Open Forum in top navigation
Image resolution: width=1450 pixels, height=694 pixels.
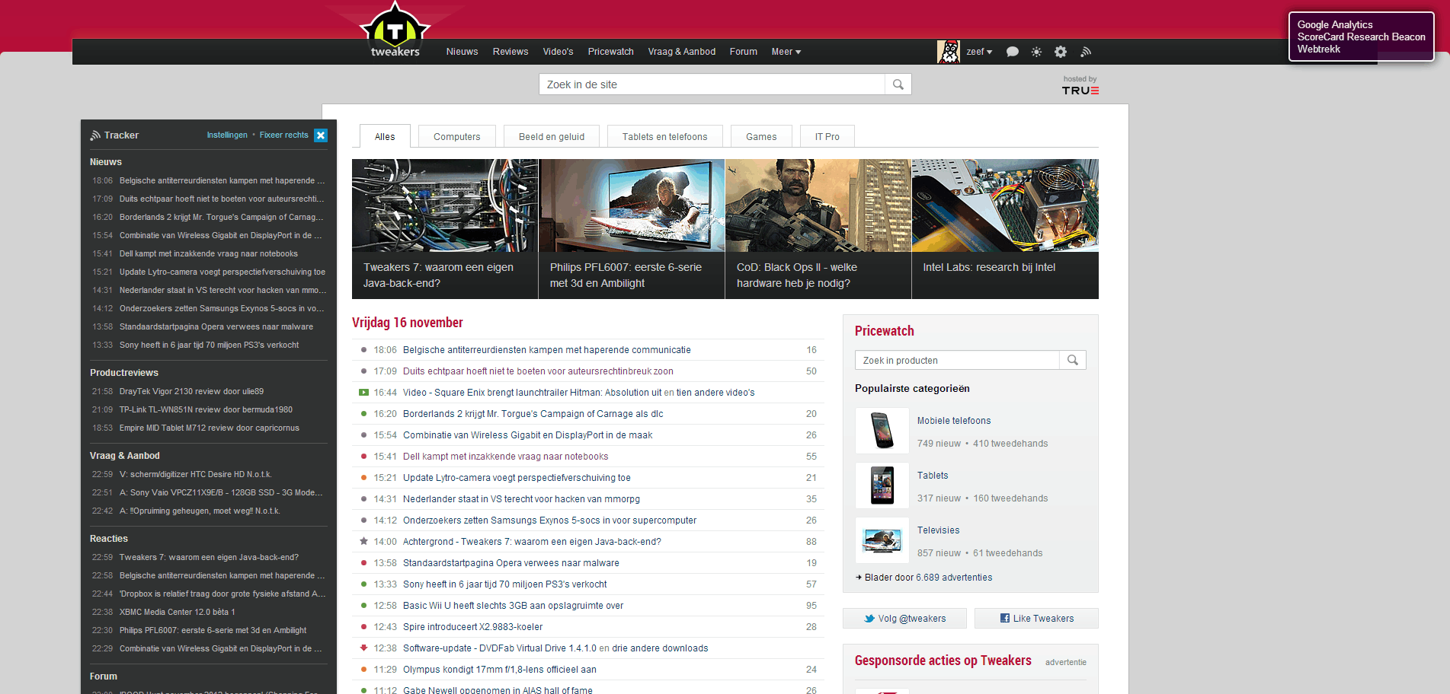(744, 52)
